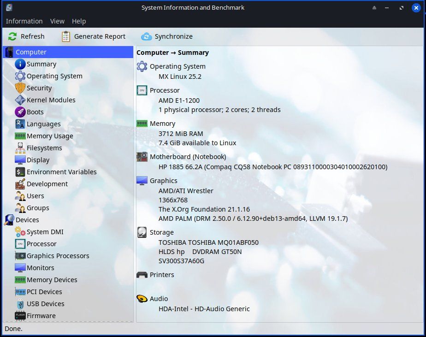Viewport: 426px width, 337px height.
Task: Click the Printers heading in summary
Action: pos(162,275)
